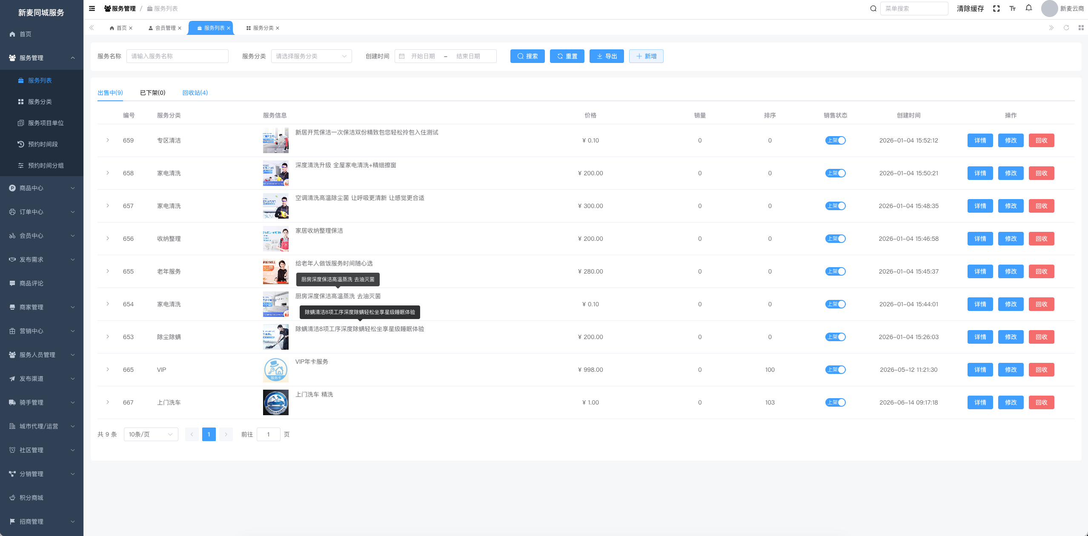Toggle sale status of service 656
The width and height of the screenshot is (1088, 536).
835,239
